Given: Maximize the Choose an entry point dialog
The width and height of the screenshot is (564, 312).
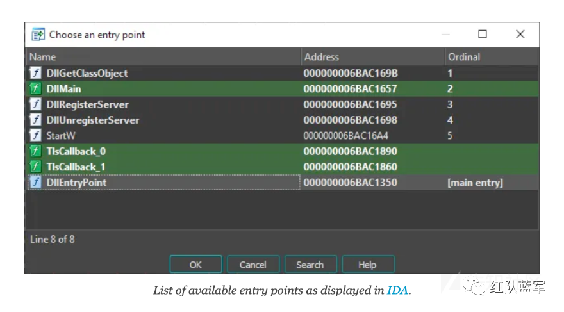Looking at the screenshot, I should click(x=483, y=34).
